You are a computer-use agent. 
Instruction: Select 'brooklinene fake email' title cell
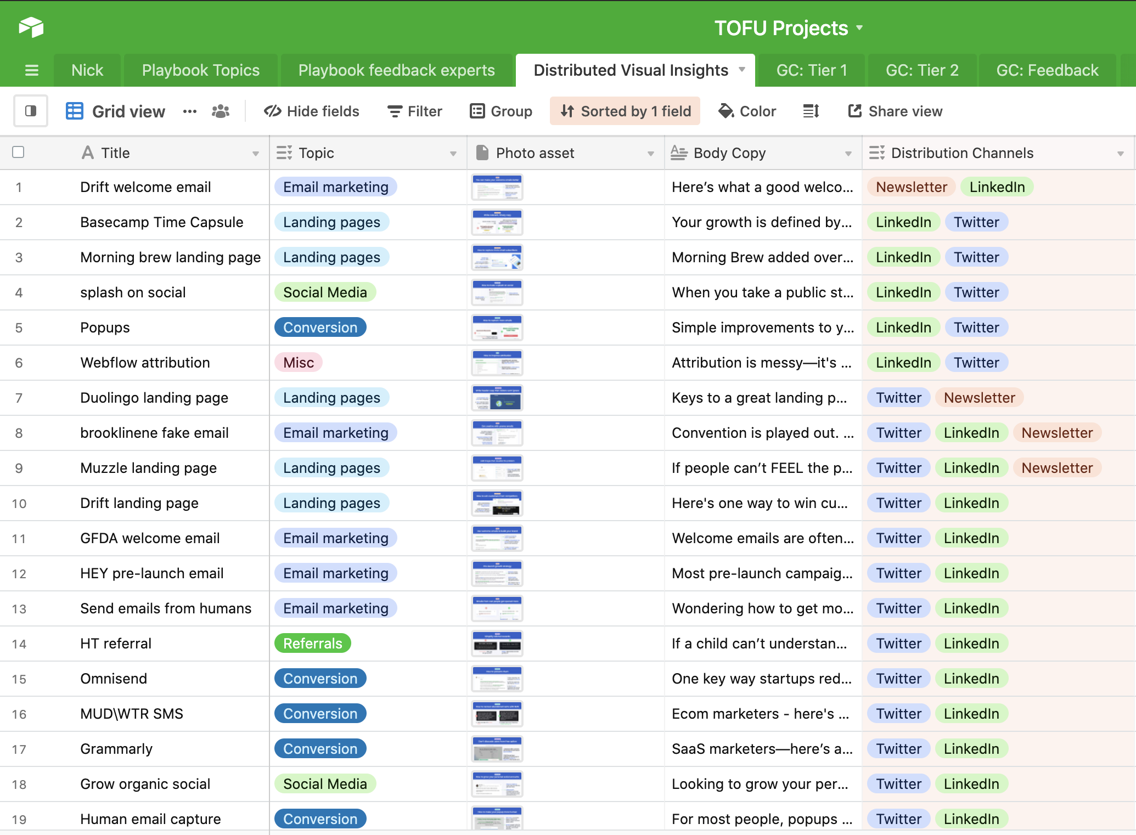pos(155,433)
